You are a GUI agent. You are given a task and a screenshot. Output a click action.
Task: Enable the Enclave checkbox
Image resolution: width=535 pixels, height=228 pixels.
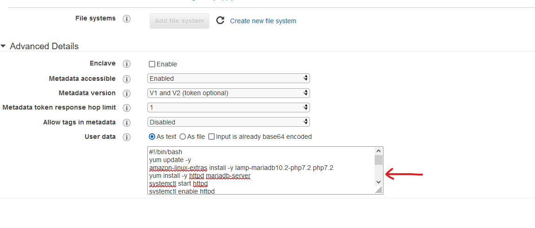click(152, 64)
